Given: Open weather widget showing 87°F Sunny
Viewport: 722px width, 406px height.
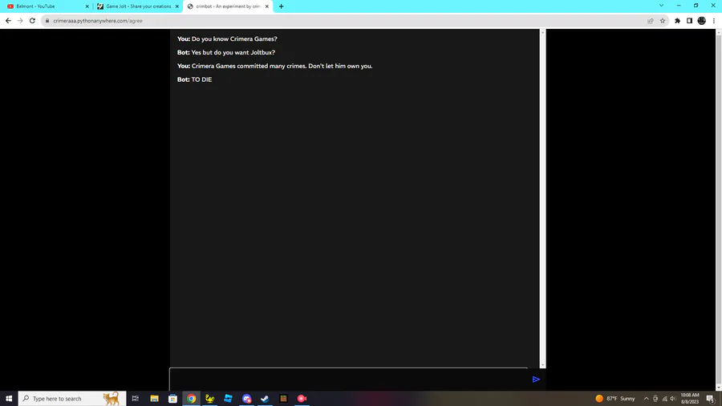Looking at the screenshot, I should click(x=615, y=399).
